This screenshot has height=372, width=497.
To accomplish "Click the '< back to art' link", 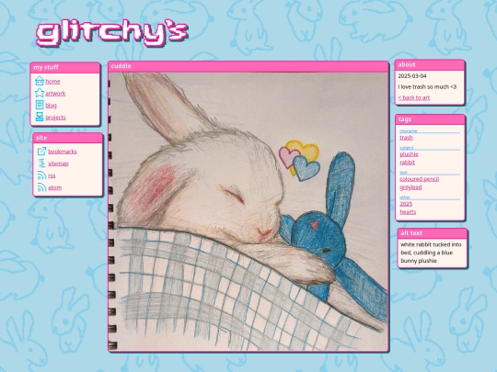I will [x=414, y=97].
